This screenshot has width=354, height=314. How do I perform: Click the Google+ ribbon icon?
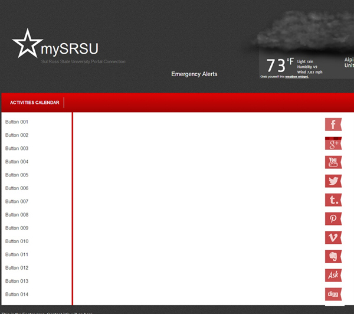point(333,144)
